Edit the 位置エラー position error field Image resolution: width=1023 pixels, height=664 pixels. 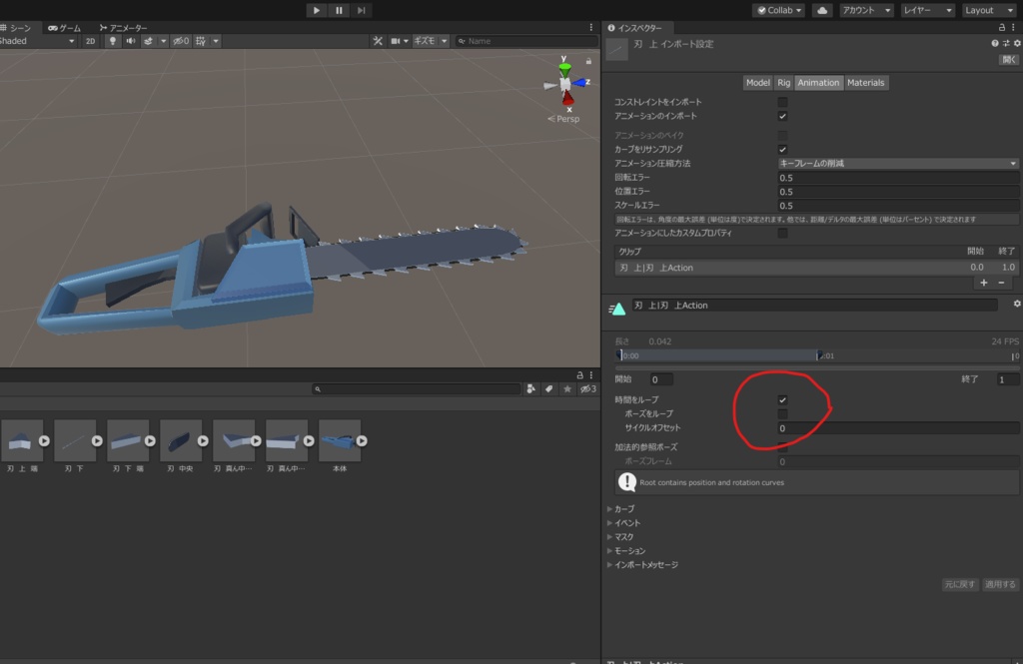point(898,192)
